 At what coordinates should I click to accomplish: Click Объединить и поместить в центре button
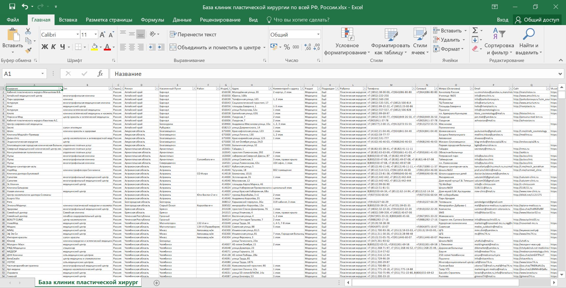point(215,48)
